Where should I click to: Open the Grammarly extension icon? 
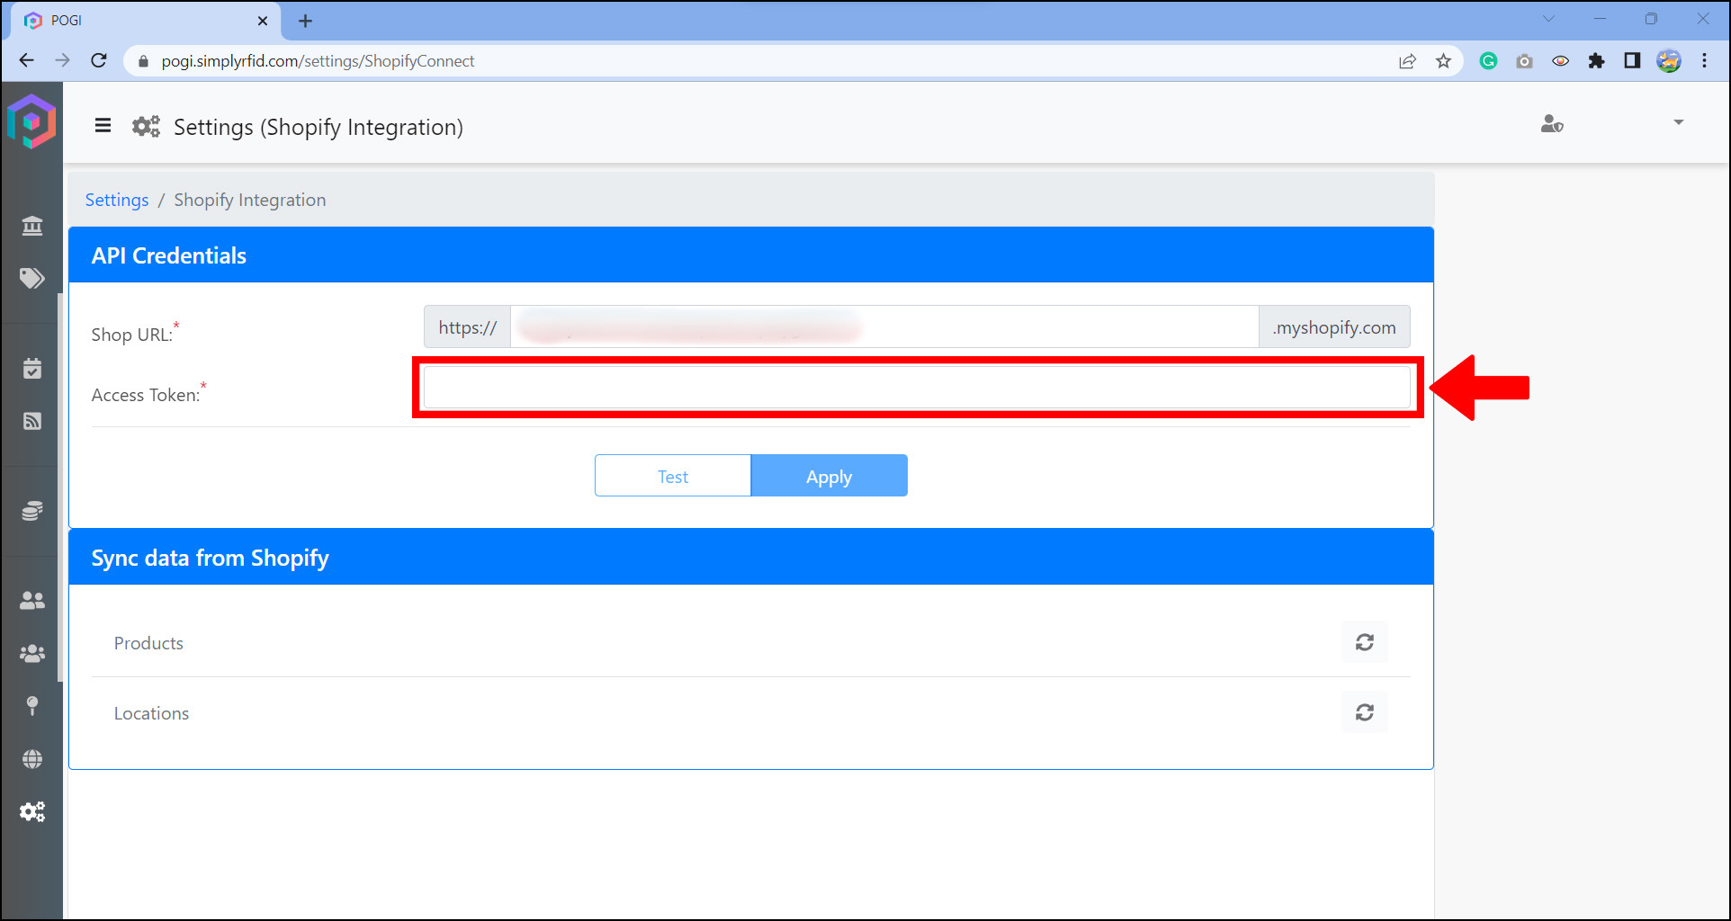click(x=1488, y=61)
